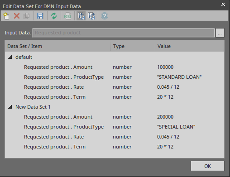230x177 pixels.
Task: Click number type of default Amount row
Action: click(122, 67)
